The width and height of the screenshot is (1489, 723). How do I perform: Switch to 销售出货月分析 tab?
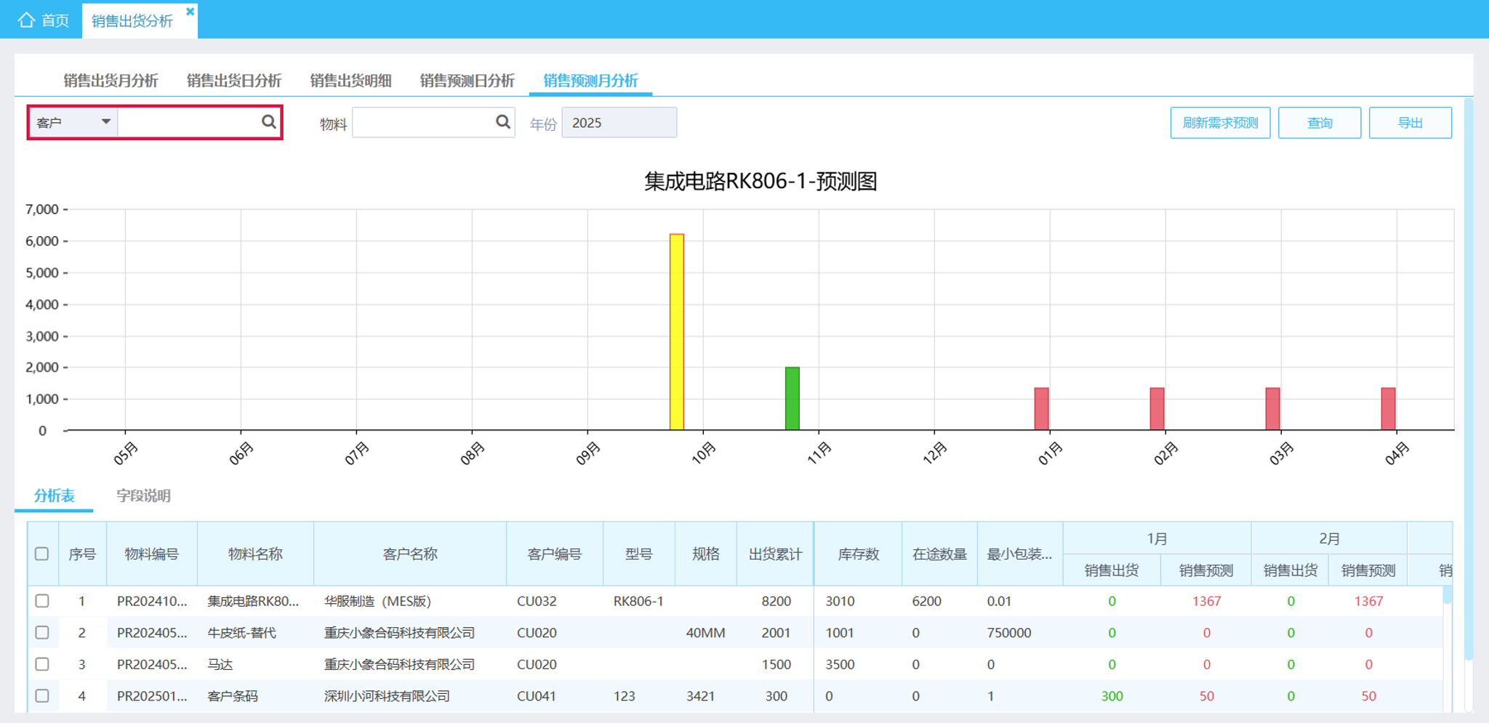click(x=111, y=81)
